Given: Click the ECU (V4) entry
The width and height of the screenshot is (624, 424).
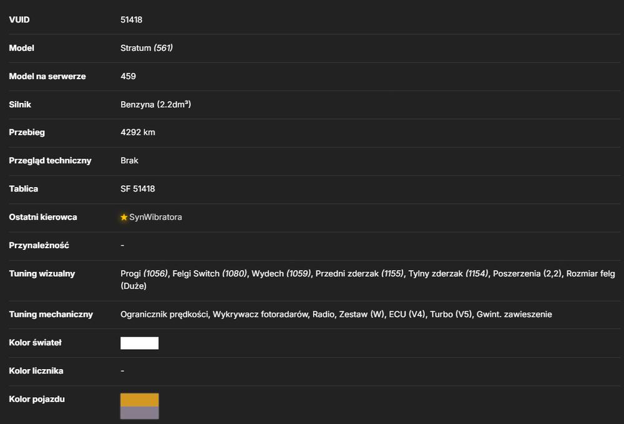Looking at the screenshot, I should pyautogui.click(x=407, y=315).
